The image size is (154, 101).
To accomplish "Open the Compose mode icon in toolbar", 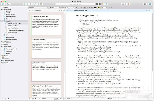I will coord(145,4).
